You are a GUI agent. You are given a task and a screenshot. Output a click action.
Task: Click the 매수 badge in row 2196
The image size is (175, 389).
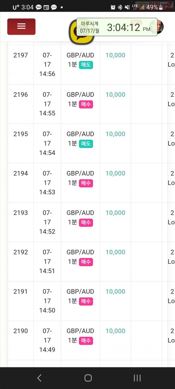point(86,104)
